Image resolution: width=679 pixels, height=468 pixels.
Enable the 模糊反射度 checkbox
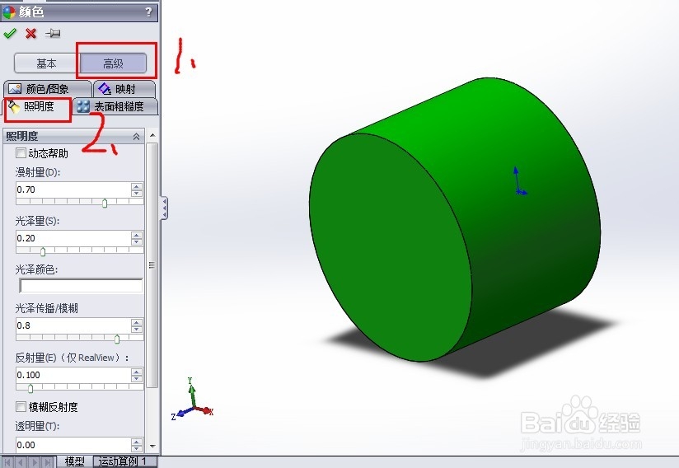pyautogui.click(x=21, y=406)
